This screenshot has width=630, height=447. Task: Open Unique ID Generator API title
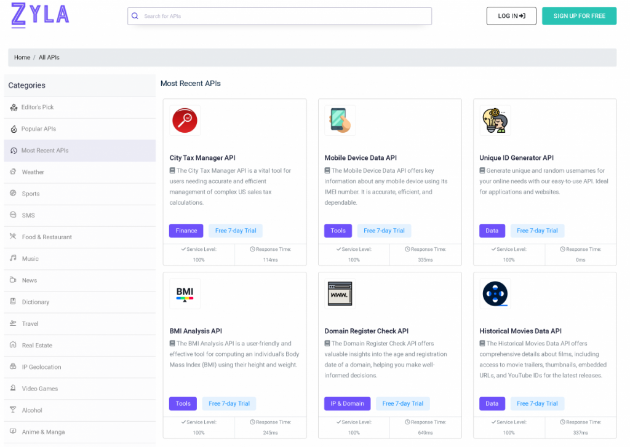tap(516, 158)
